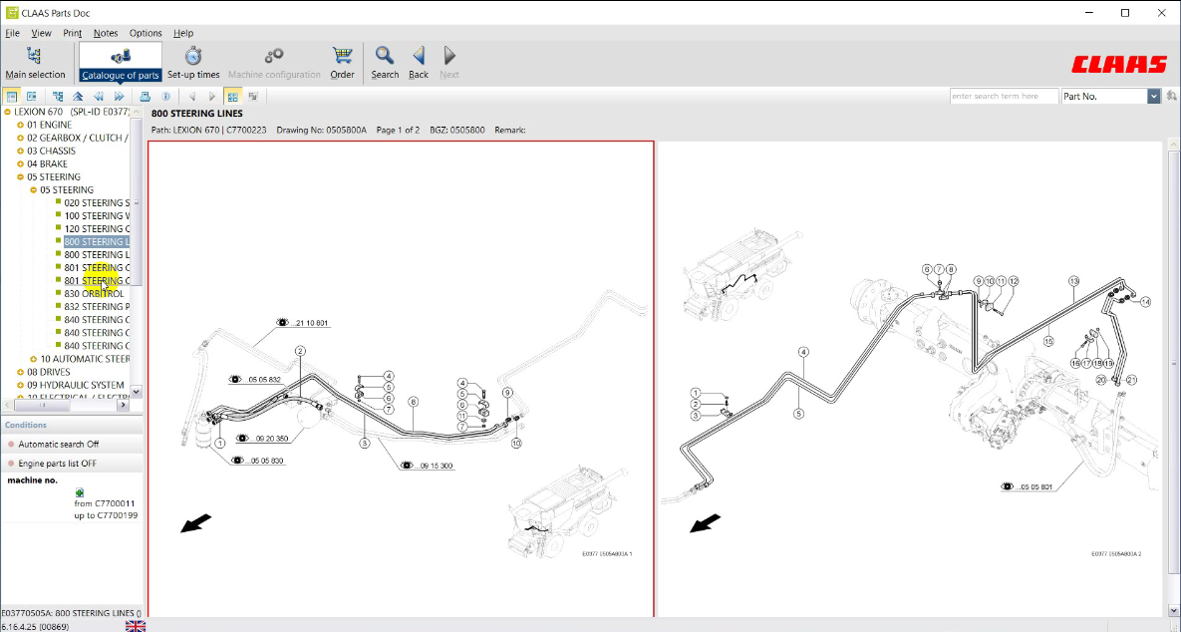The height and width of the screenshot is (632, 1181).
Task: Open the Help menu
Action: point(183,33)
